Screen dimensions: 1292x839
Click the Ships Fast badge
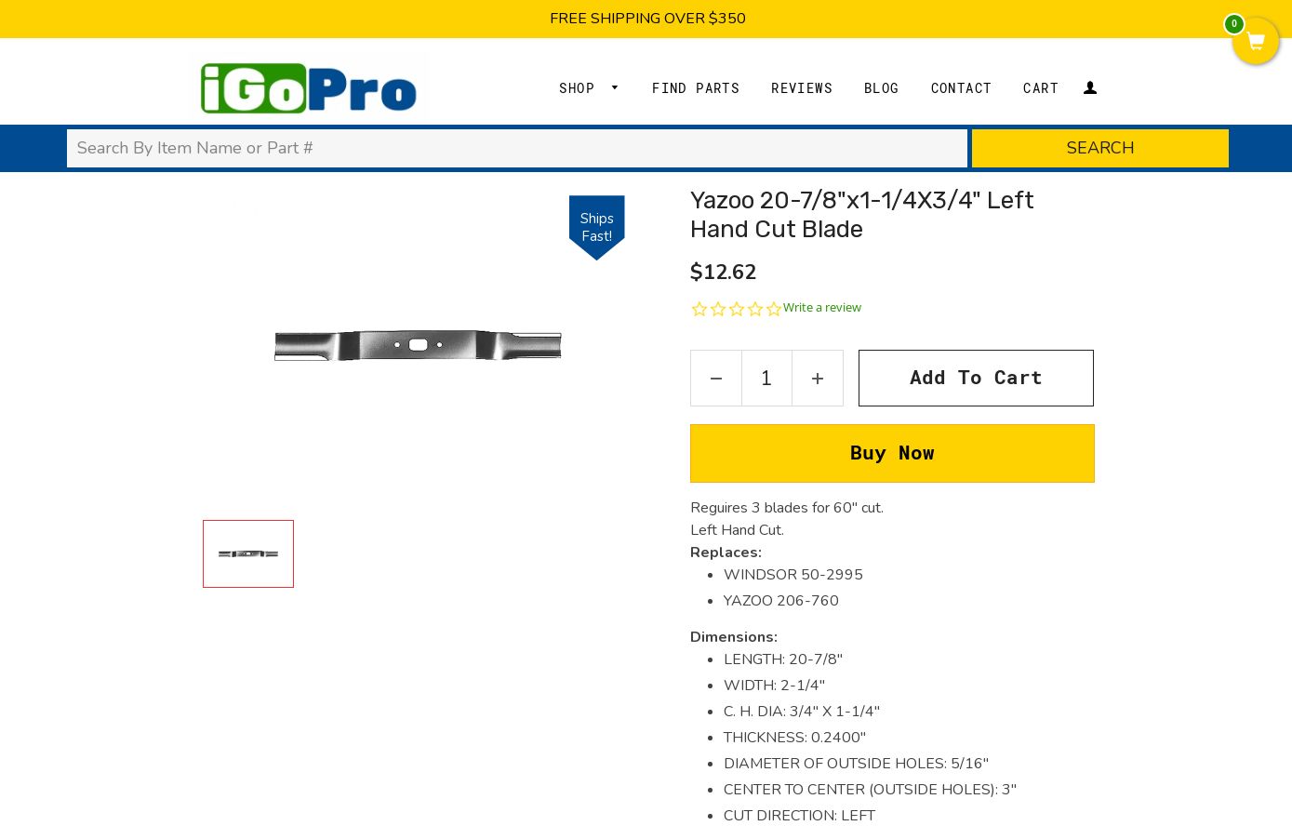tap(597, 227)
